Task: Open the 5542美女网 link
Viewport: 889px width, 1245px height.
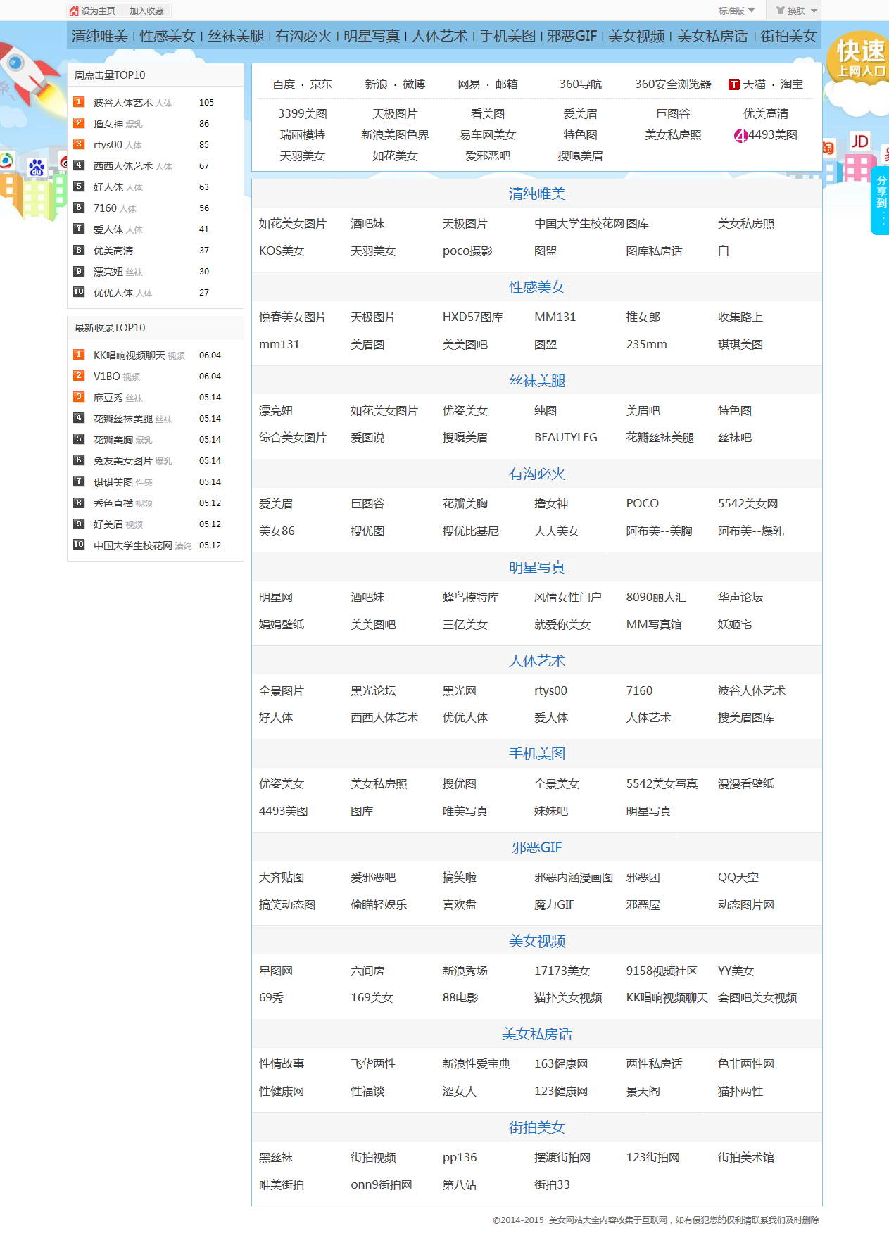Action: (x=748, y=504)
